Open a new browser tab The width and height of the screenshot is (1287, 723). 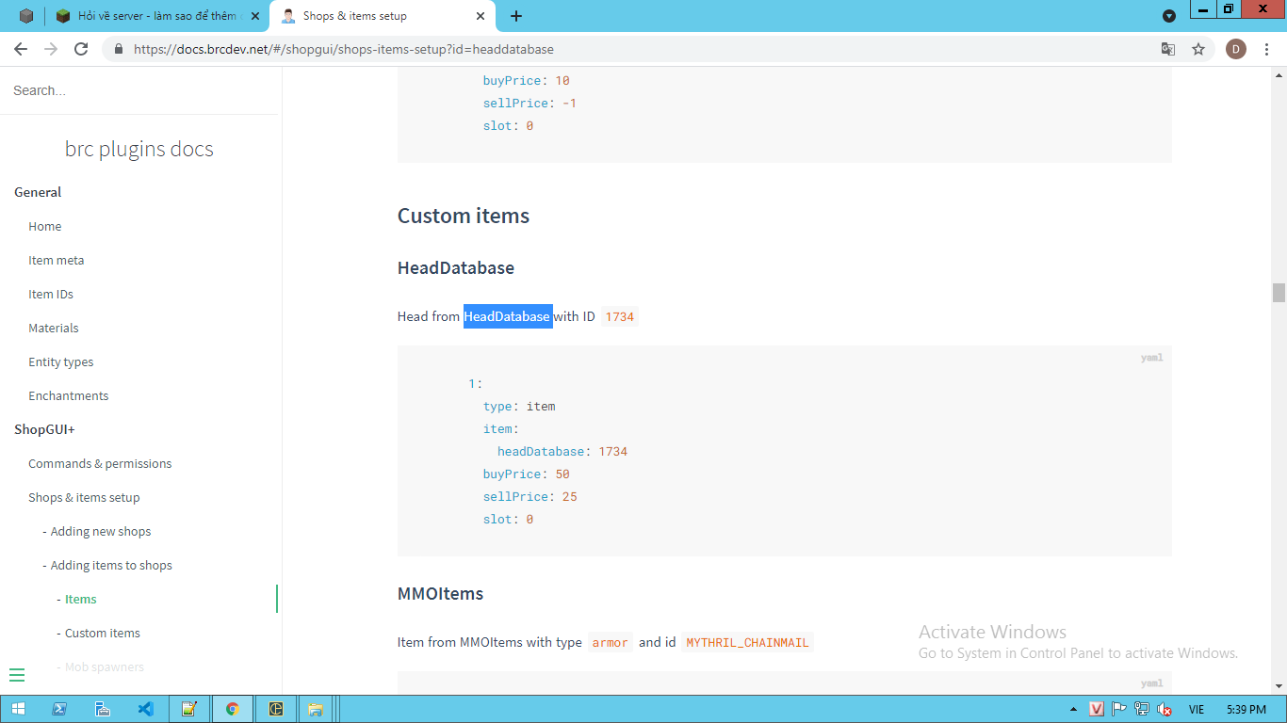pos(515,16)
